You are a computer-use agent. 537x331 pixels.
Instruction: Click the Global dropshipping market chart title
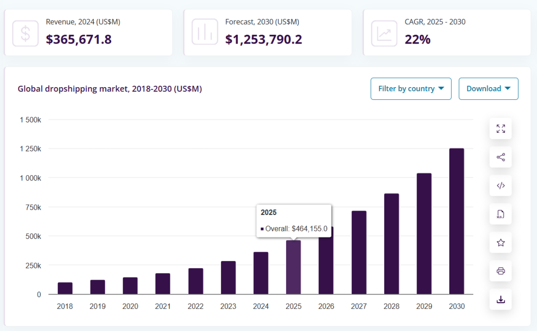pyautogui.click(x=110, y=89)
